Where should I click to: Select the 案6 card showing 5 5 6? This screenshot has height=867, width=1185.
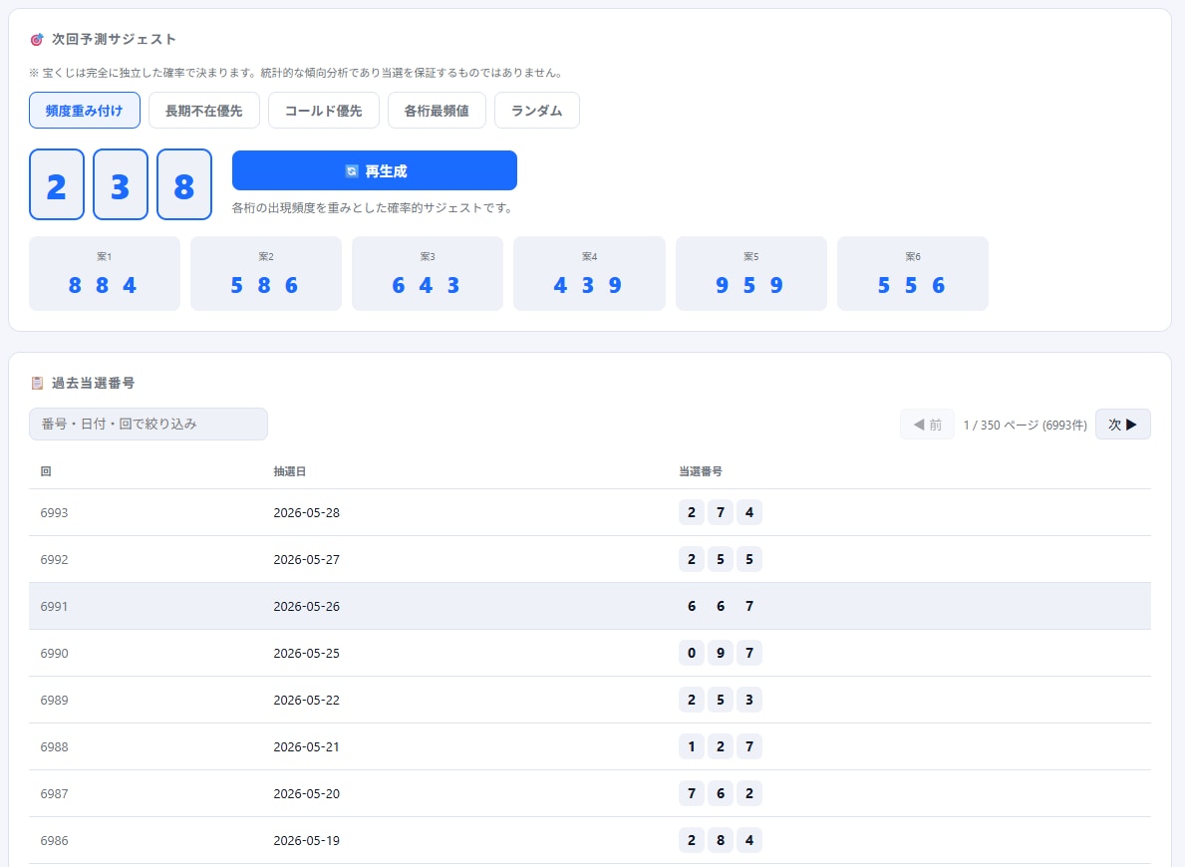tap(913, 274)
